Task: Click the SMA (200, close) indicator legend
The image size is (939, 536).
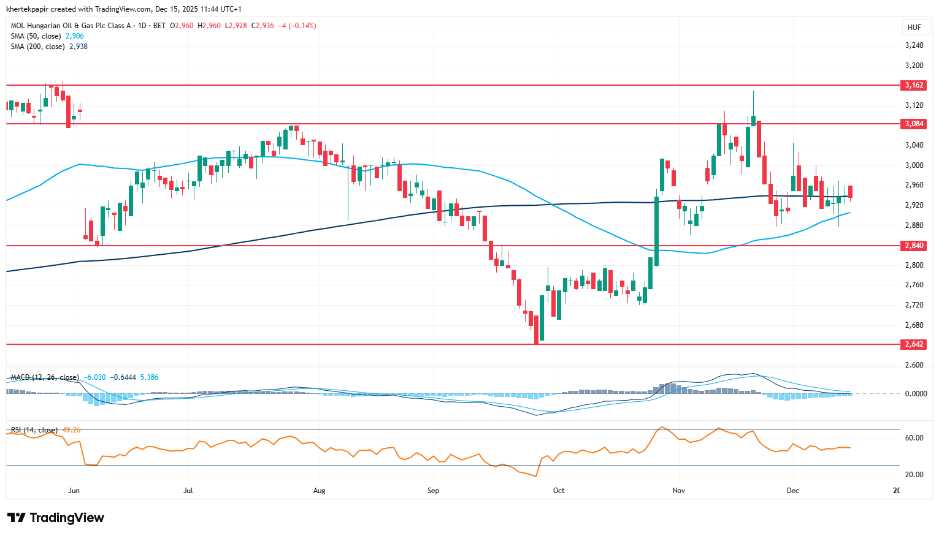Action: click(x=37, y=47)
